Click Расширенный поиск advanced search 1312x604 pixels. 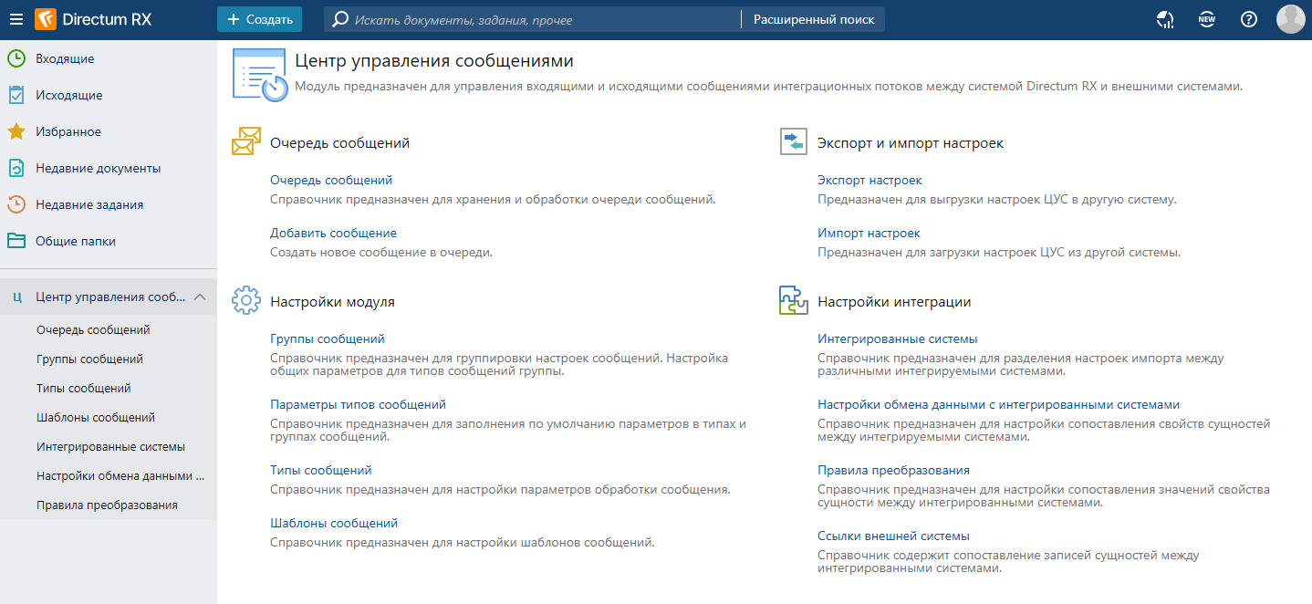pos(813,19)
